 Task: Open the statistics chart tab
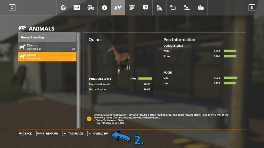(77, 8)
